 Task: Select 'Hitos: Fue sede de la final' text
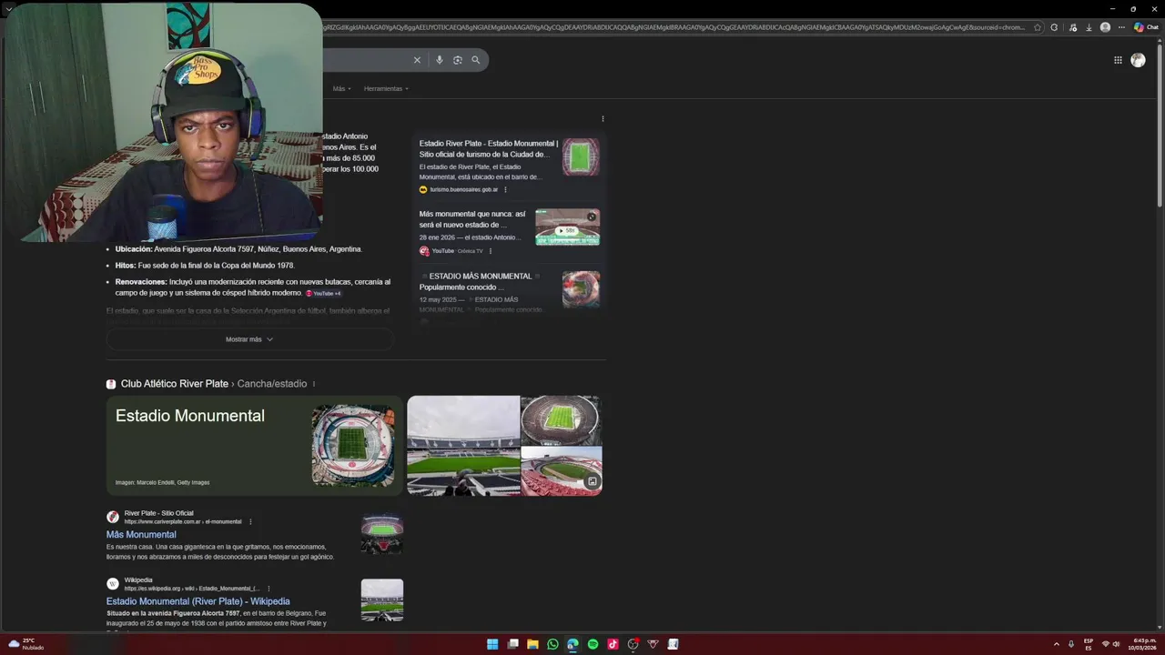[x=205, y=266]
